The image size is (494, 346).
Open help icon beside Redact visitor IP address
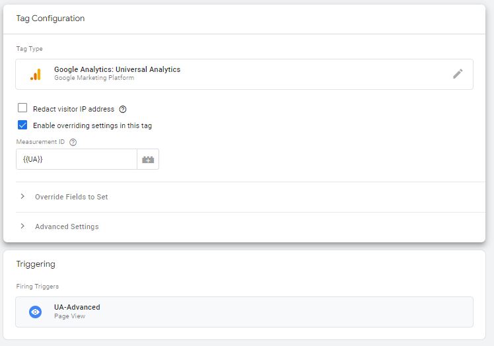pyautogui.click(x=123, y=110)
